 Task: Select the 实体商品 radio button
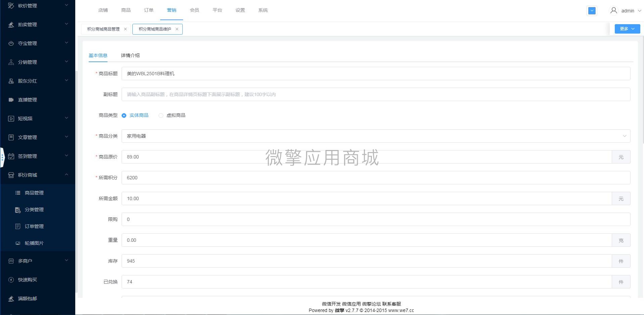(124, 116)
